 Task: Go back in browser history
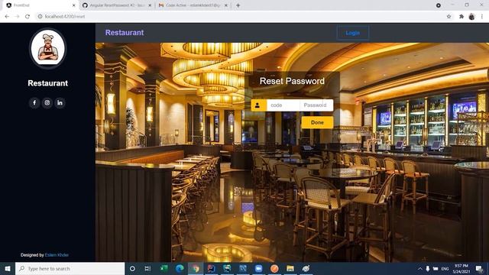tap(7, 16)
